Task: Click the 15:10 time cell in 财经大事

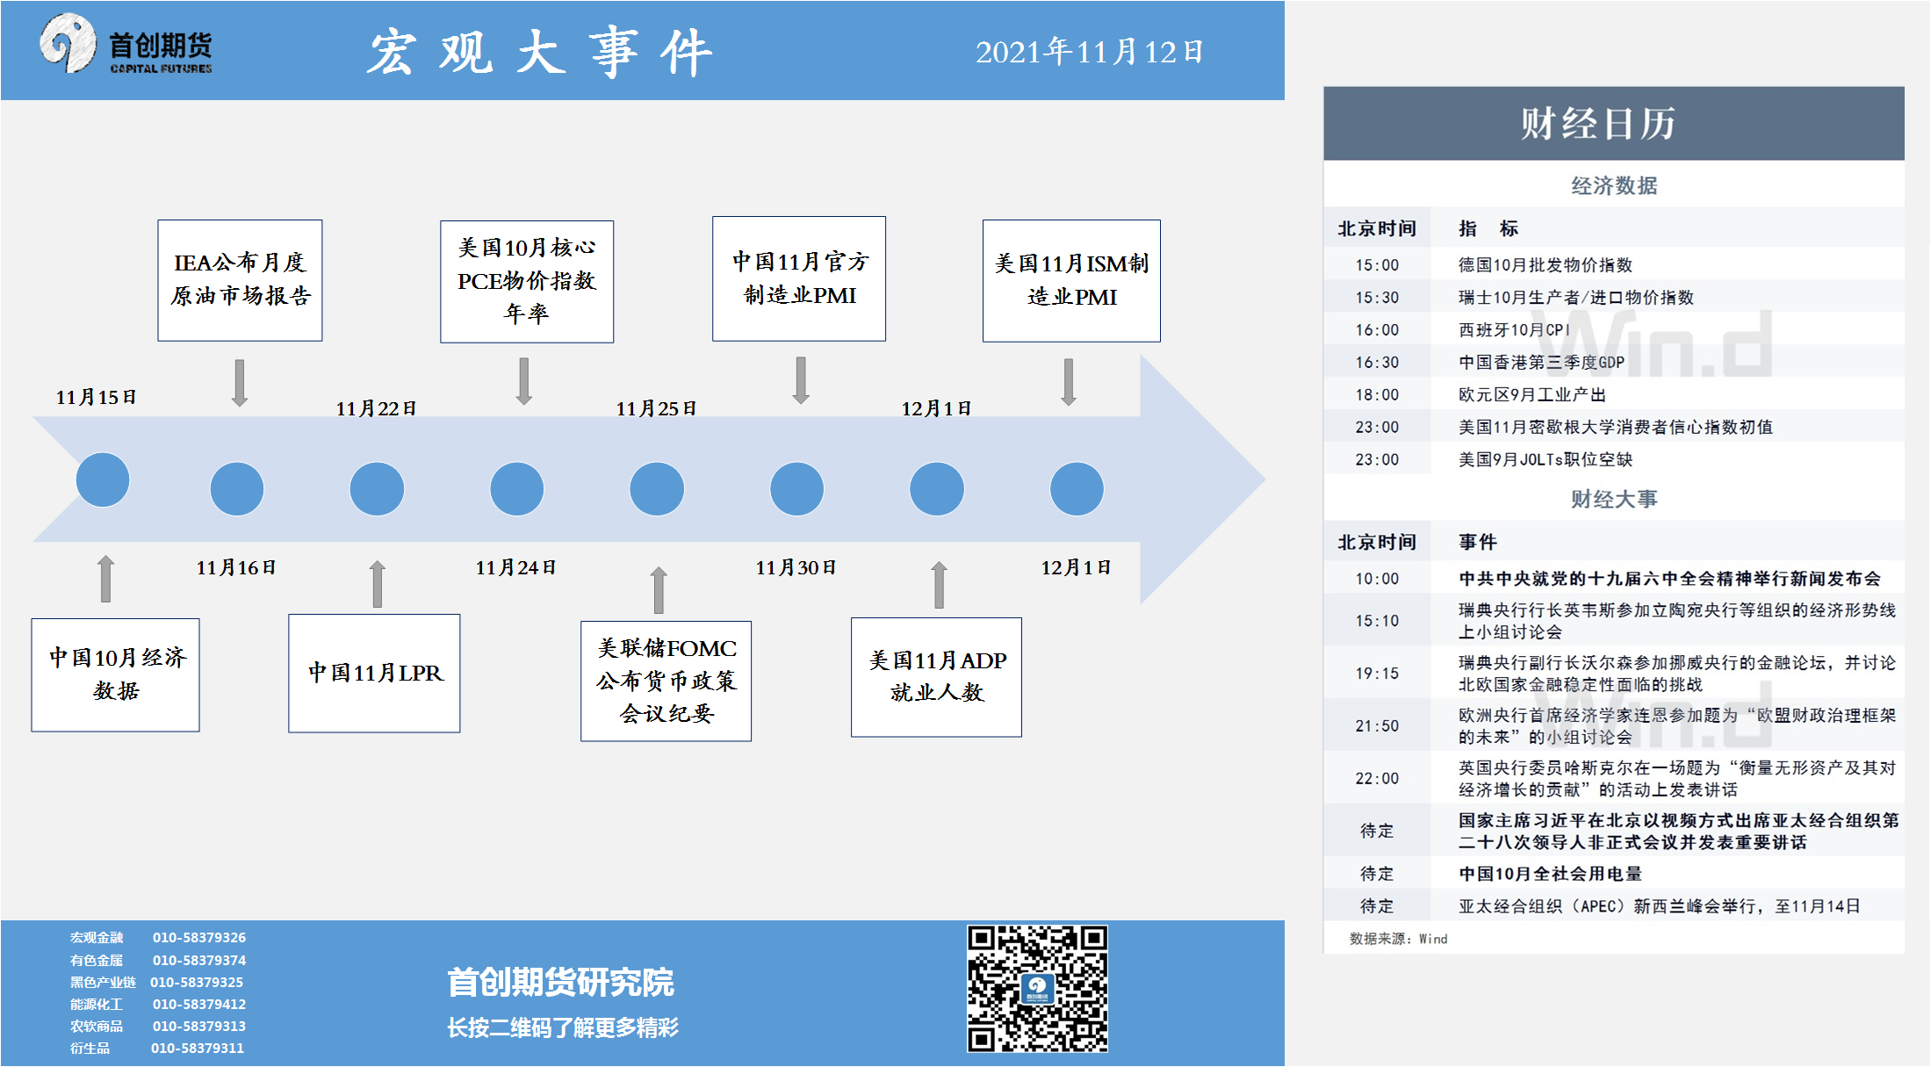Action: (x=1377, y=621)
